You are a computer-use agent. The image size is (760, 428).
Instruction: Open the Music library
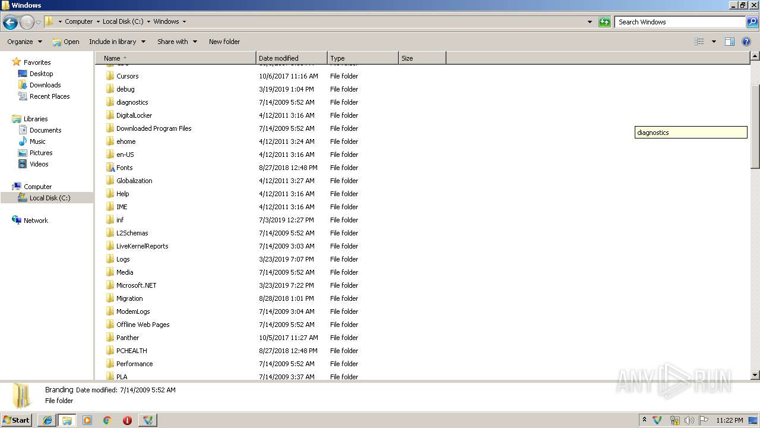coord(32,141)
